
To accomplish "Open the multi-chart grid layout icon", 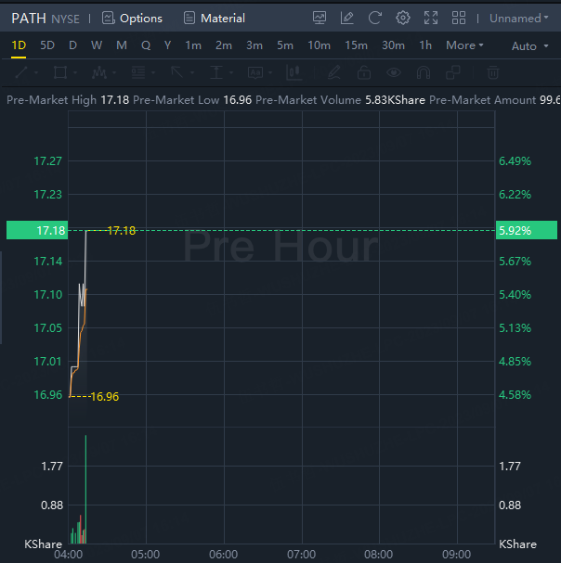I will pos(459,18).
